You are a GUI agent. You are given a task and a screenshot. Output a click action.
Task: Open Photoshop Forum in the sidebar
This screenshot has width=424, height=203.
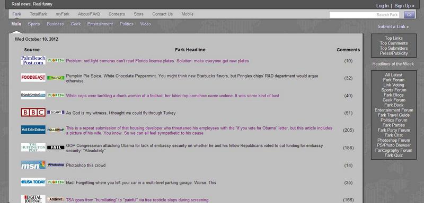[394, 140]
